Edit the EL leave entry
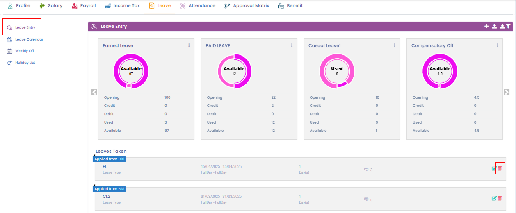 [x=494, y=169]
